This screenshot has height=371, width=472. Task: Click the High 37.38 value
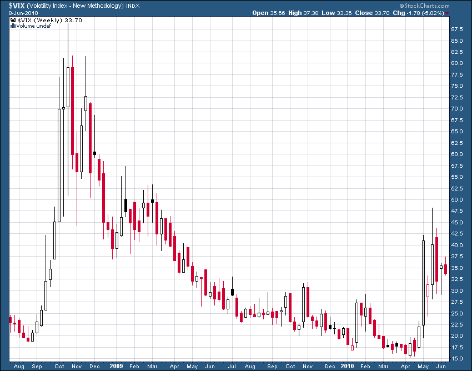pyautogui.click(x=303, y=13)
